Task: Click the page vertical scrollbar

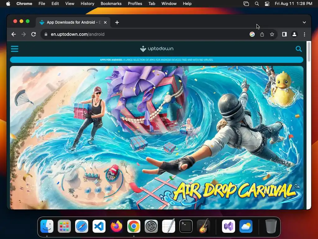Action: coord(309,52)
